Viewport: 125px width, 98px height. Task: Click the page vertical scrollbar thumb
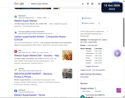click(x=124, y=32)
